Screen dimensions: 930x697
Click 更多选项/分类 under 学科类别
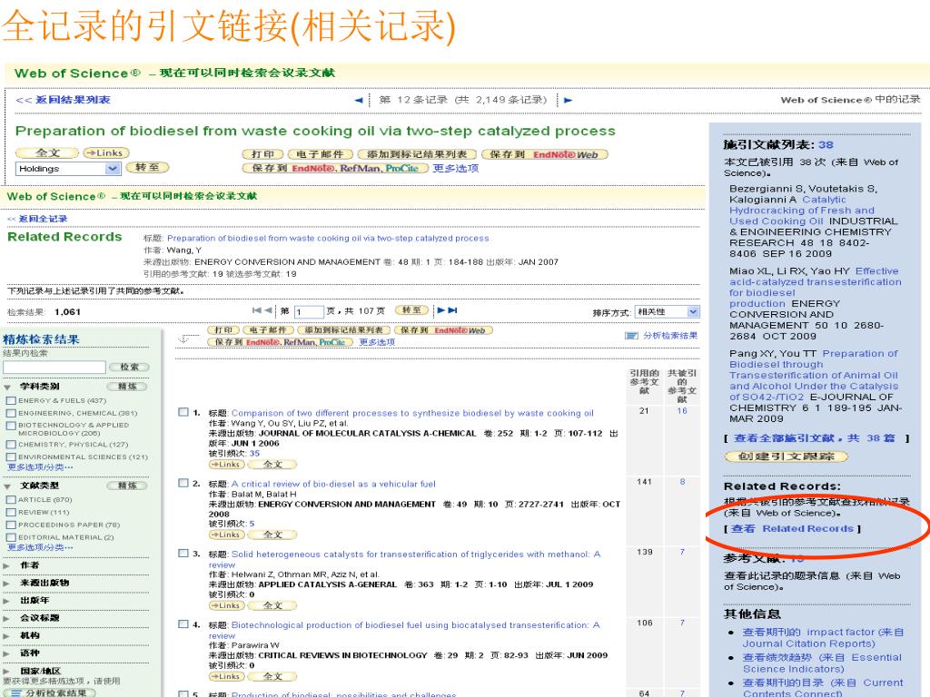point(40,467)
